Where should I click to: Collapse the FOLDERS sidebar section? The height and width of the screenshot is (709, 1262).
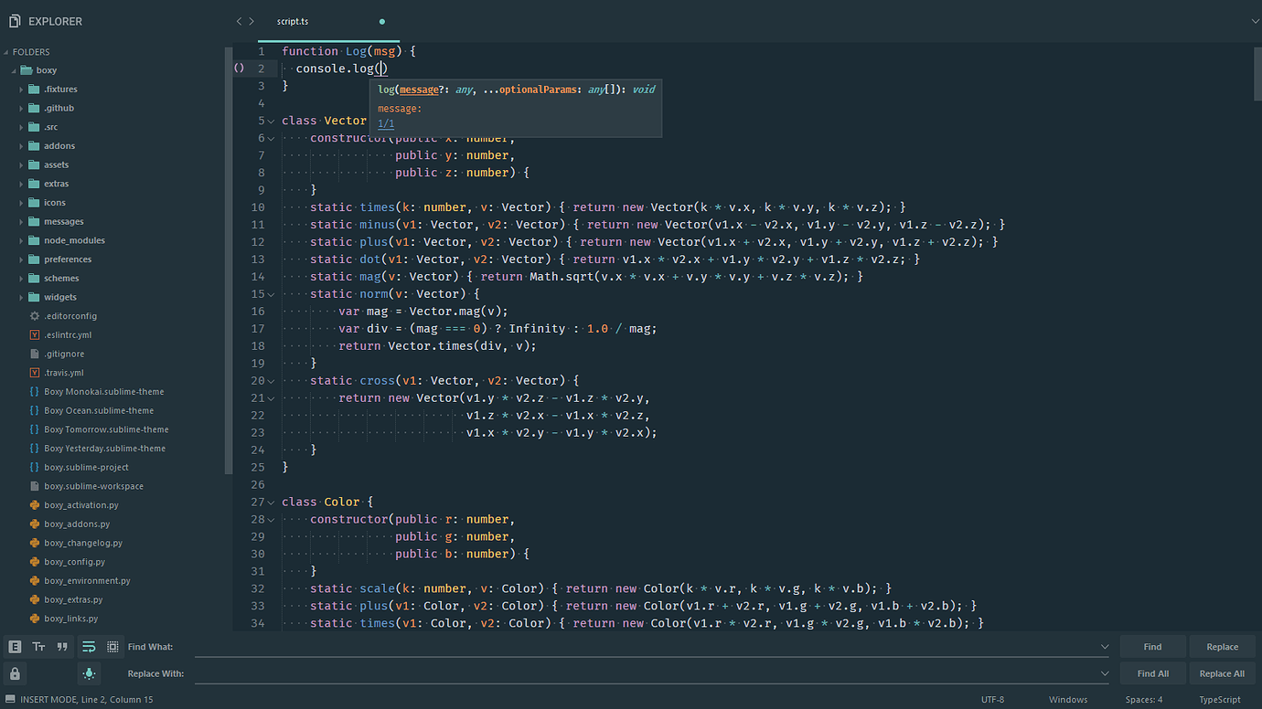click(x=6, y=51)
